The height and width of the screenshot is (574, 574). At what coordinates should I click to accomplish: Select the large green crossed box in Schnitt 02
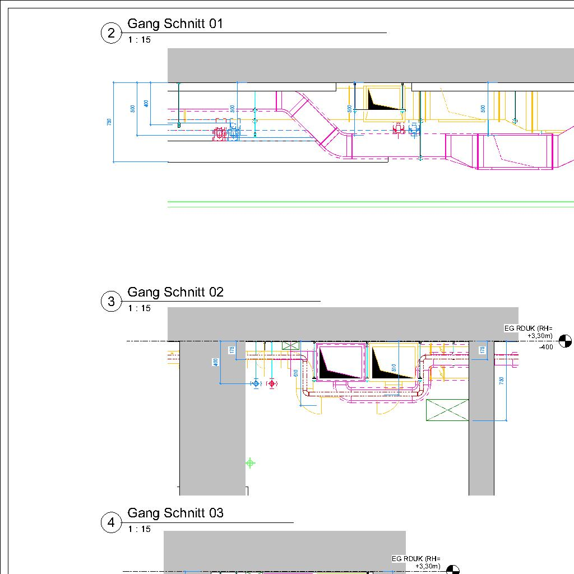447,410
